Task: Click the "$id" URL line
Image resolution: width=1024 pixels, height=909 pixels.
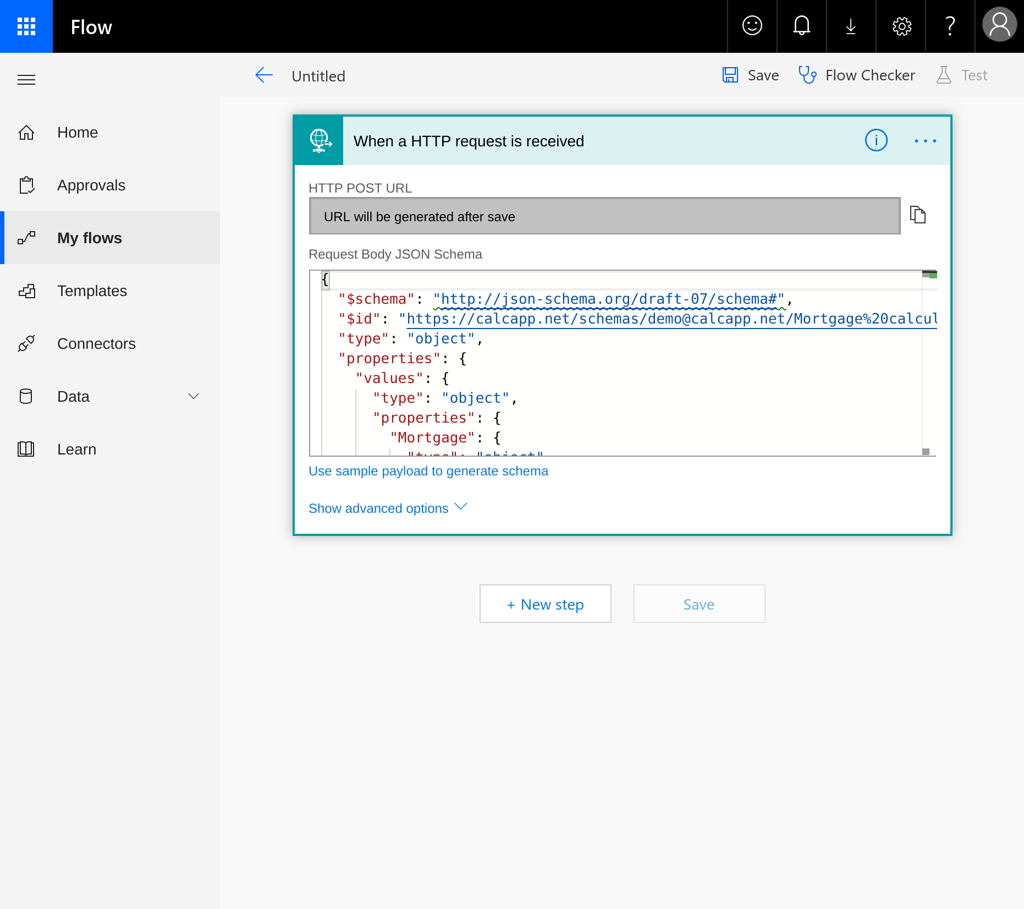Action: 638,319
